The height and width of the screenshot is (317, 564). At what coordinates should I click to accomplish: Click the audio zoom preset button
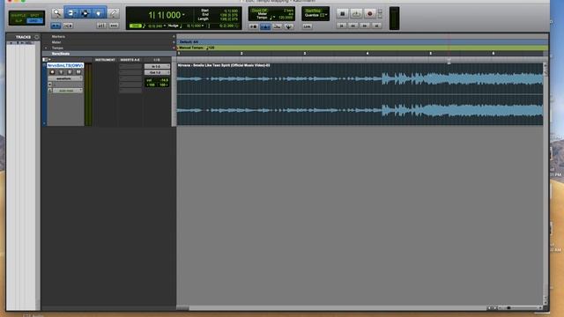coord(101,26)
